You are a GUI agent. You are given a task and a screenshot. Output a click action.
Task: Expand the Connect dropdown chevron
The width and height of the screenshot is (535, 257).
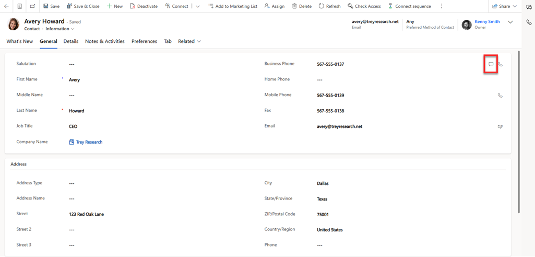click(x=197, y=6)
